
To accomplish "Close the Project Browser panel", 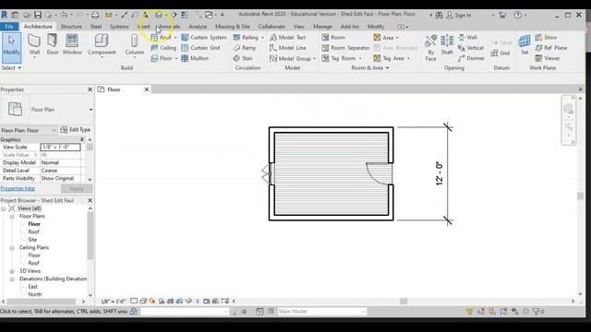I will pyautogui.click(x=90, y=200).
